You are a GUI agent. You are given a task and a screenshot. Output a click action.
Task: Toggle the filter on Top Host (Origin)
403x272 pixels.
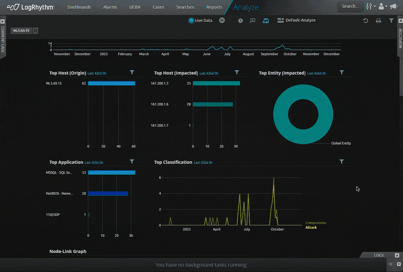(x=132, y=72)
